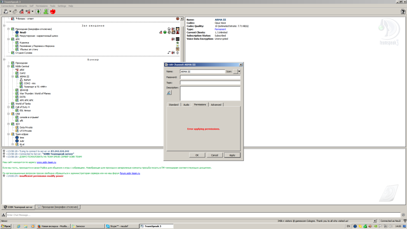
Task: Click the red devil toolbar icon
Action: tap(53, 12)
